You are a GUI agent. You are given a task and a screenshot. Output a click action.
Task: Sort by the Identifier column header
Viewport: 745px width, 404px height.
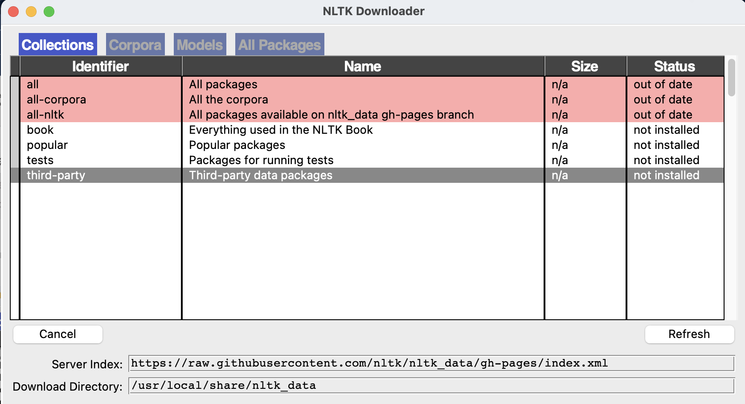(101, 66)
